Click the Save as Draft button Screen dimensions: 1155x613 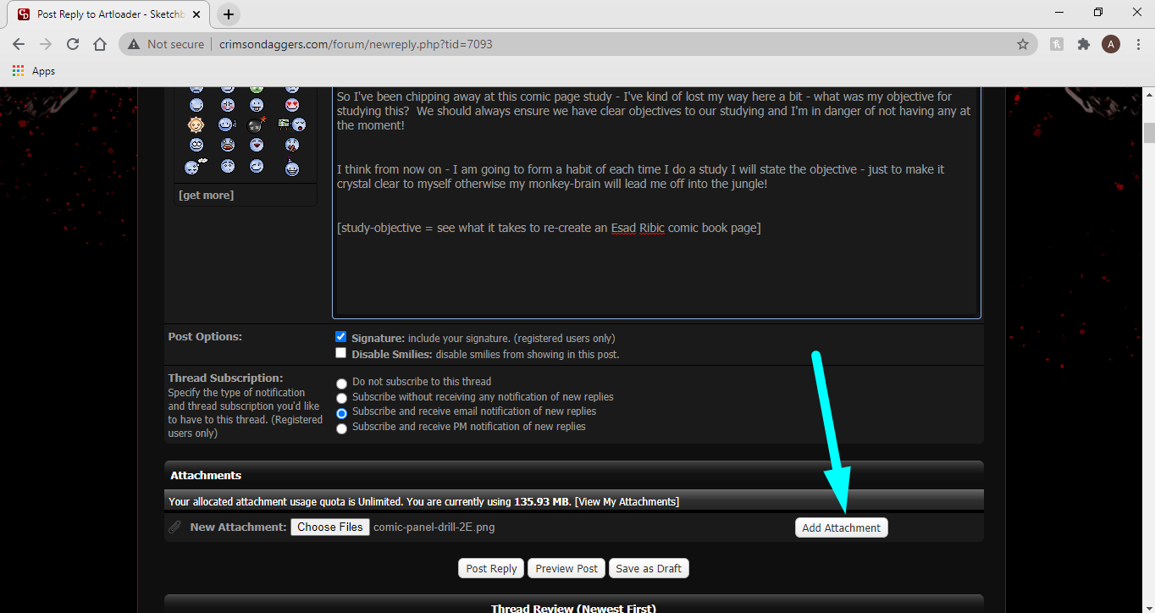649,568
